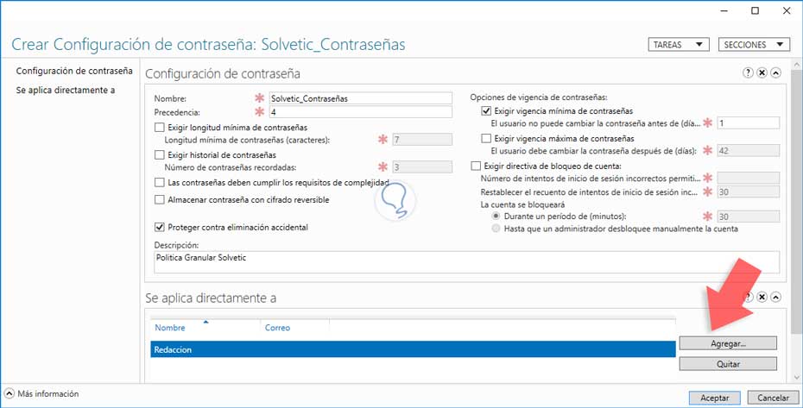Screen dimensions: 803x408
Task: Enable Exigir longitud mínima de contraseñas
Action: tap(159, 128)
